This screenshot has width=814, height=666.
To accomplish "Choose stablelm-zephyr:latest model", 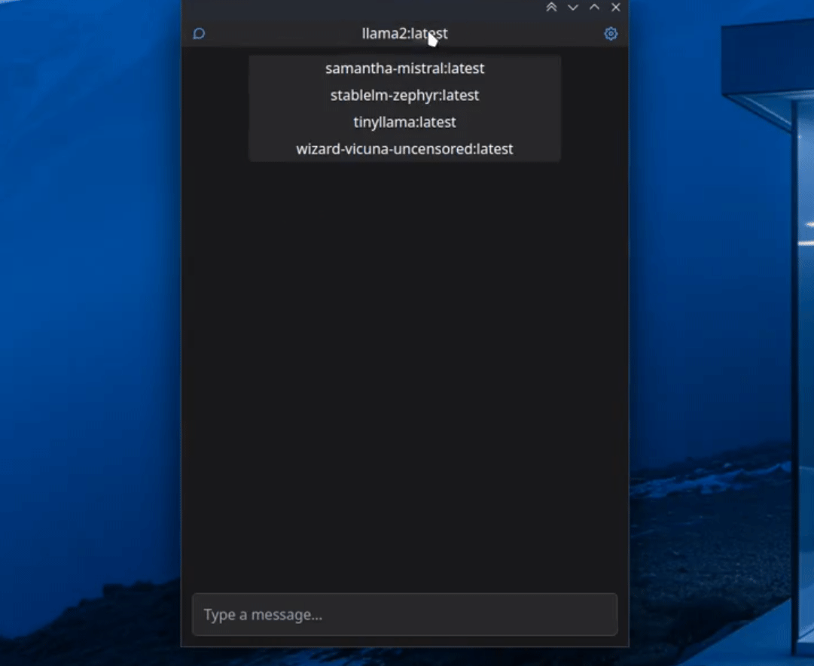I will point(404,96).
